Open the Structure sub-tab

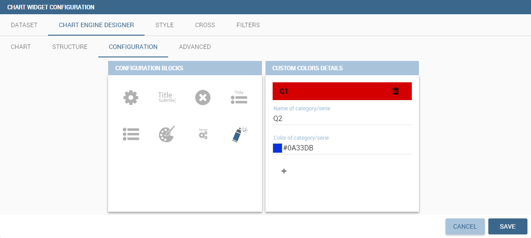pyautogui.click(x=70, y=47)
